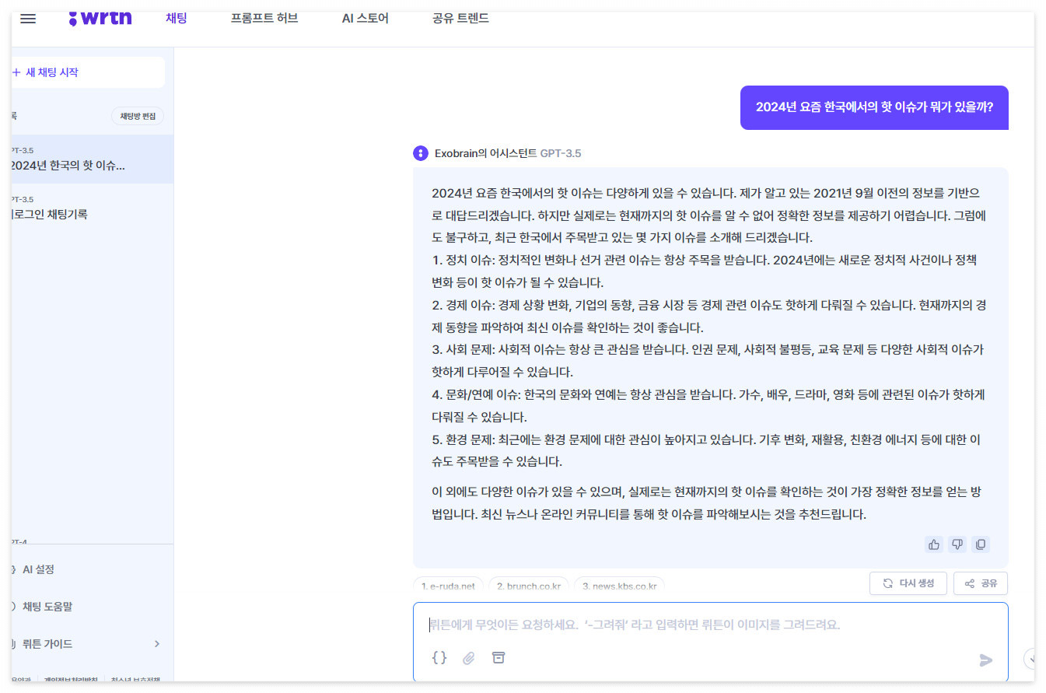Viewport: 1046px width, 693px height.
Task: Start a new chat with 새 채팅 시작
Action: coord(88,72)
